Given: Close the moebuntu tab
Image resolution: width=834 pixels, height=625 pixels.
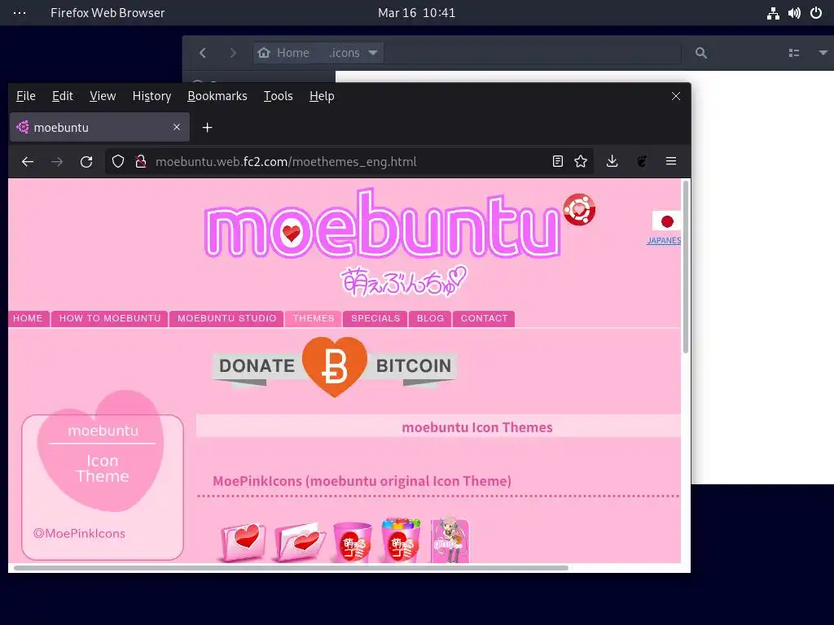Looking at the screenshot, I should (x=177, y=127).
